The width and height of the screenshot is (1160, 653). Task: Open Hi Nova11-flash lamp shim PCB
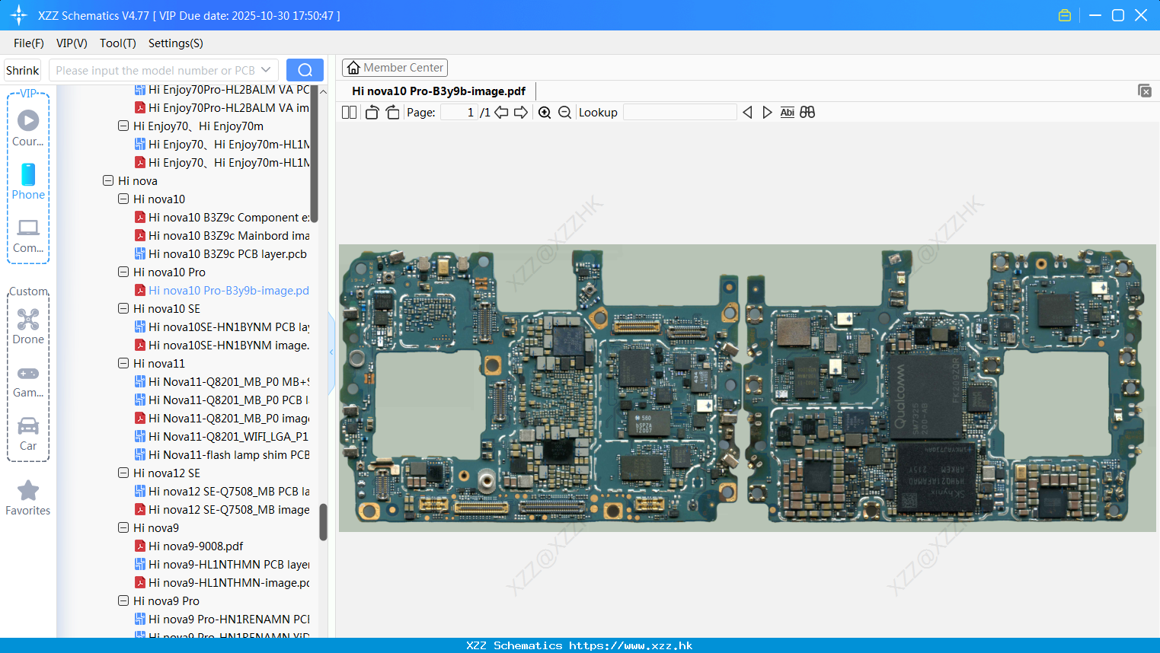(222, 454)
